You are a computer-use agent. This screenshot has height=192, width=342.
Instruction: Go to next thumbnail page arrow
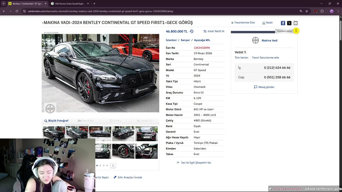coord(113,166)
